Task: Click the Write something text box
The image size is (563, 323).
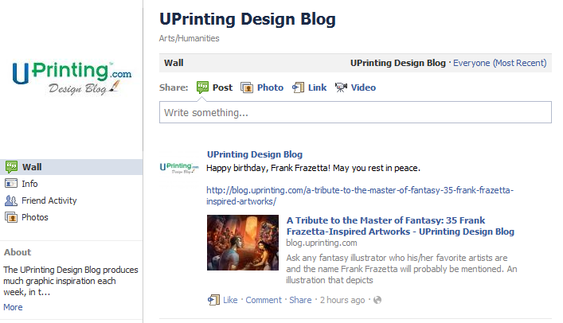Action: (355, 112)
